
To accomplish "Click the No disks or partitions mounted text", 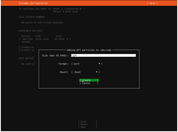I will [42, 22].
